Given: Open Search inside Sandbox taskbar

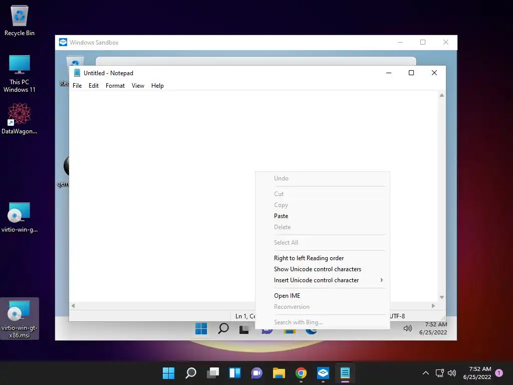Looking at the screenshot, I should pyautogui.click(x=223, y=328).
